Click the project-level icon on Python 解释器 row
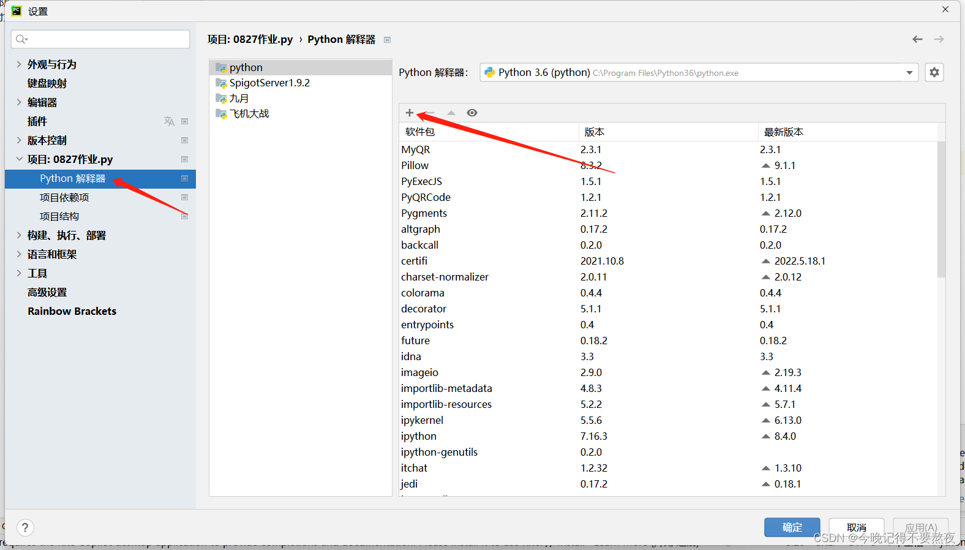 point(184,178)
